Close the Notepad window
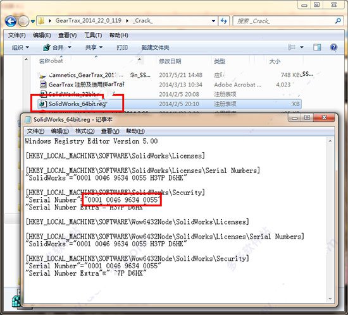 (324, 117)
